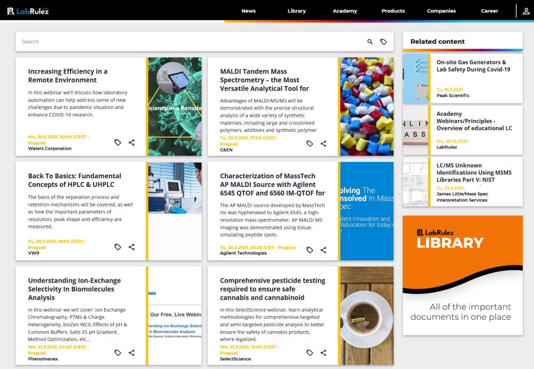Open the LabRulez logo home link

[28, 11]
